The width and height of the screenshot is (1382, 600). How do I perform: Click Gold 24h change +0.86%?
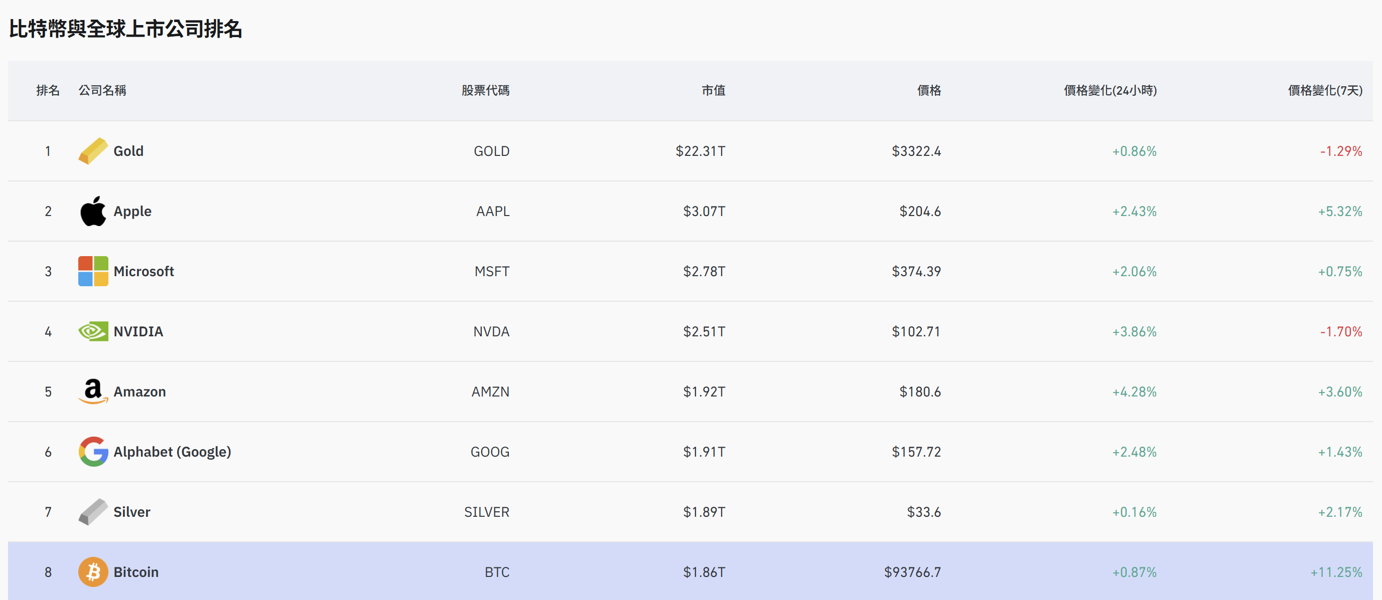click(1134, 151)
